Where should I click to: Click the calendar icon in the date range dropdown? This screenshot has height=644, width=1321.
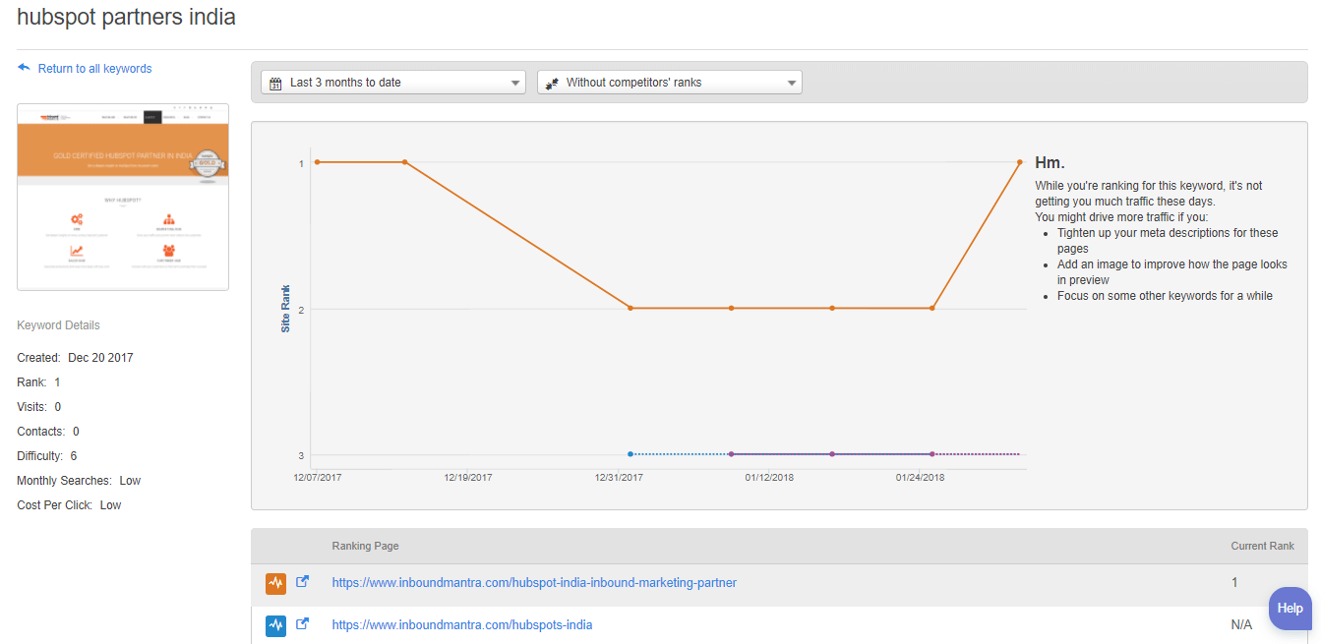click(x=276, y=83)
